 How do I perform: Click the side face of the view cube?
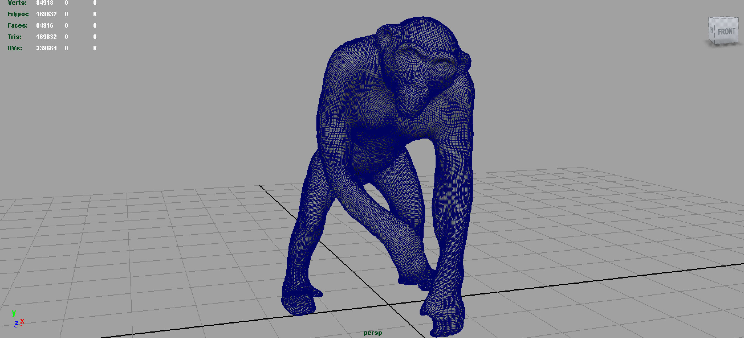[712, 30]
